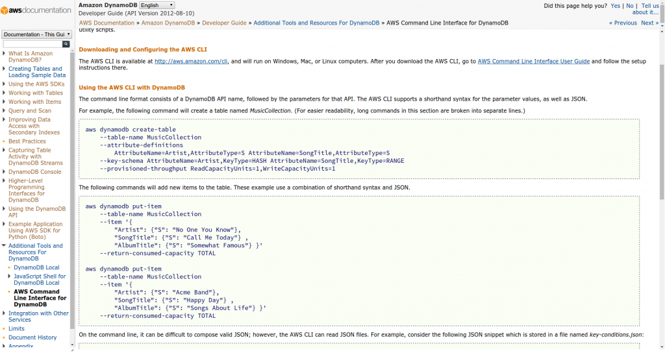
Task: Open the language dropdown showing English
Action: click(x=157, y=5)
